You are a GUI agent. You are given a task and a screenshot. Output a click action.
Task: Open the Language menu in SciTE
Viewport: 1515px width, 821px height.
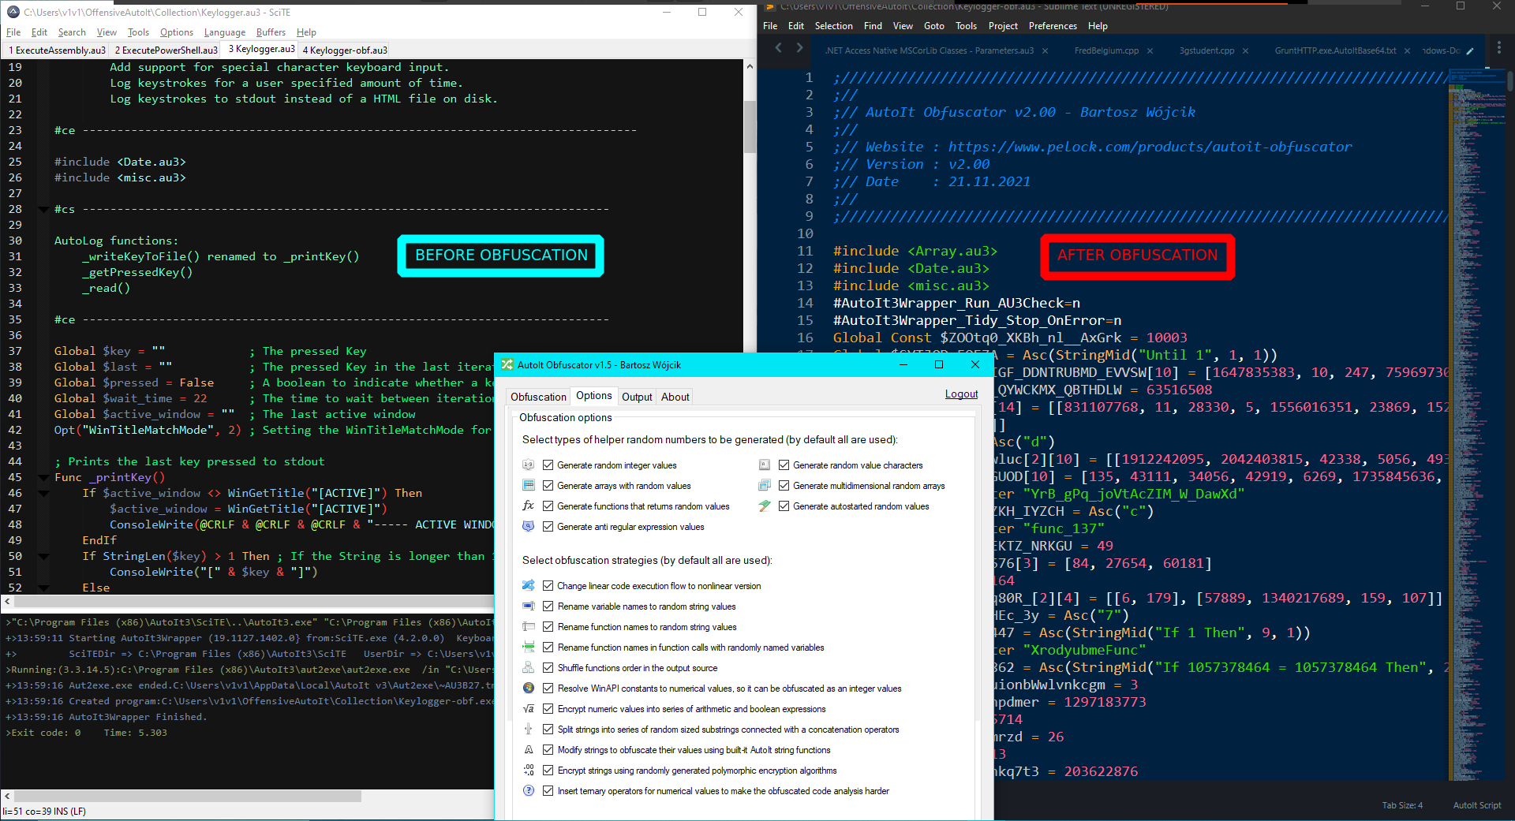(225, 32)
